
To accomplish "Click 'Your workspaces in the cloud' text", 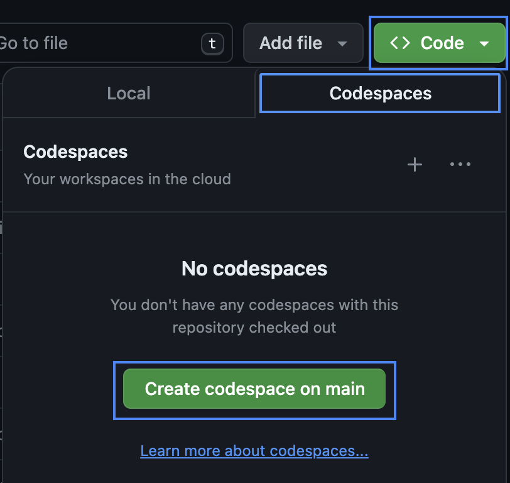I will coord(127,179).
